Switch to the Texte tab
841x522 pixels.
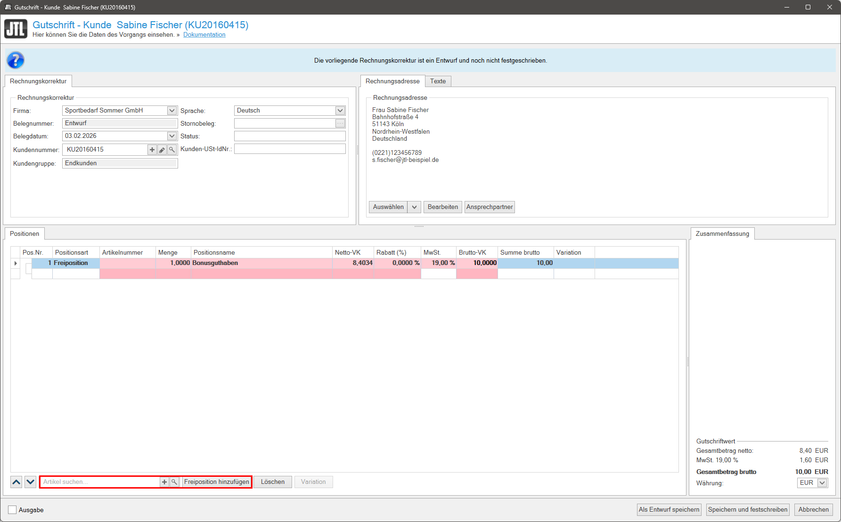(438, 81)
